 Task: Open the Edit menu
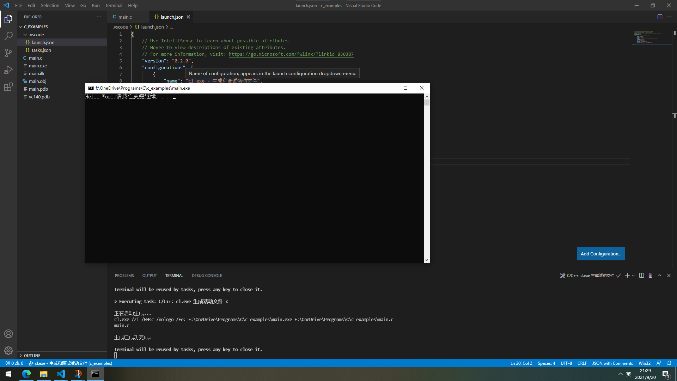(x=31, y=5)
